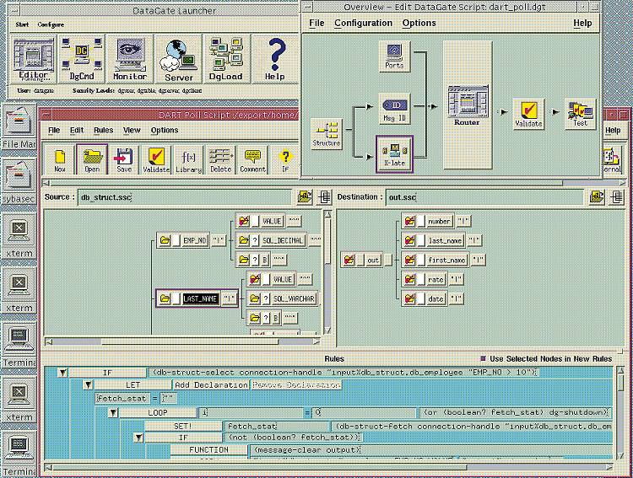Viewport: 633px width, 478px height.
Task: Collapse the out destination root node
Action: click(x=349, y=260)
